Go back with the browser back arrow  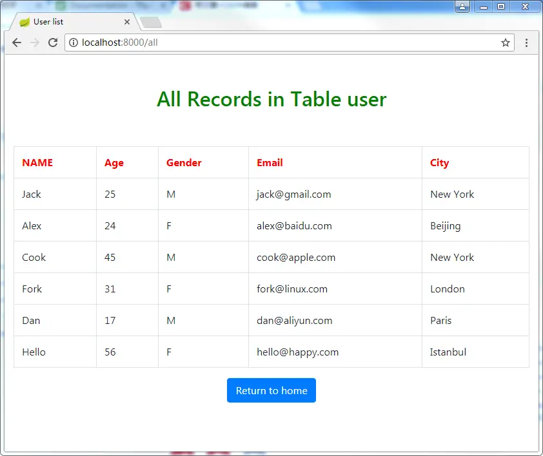click(17, 43)
